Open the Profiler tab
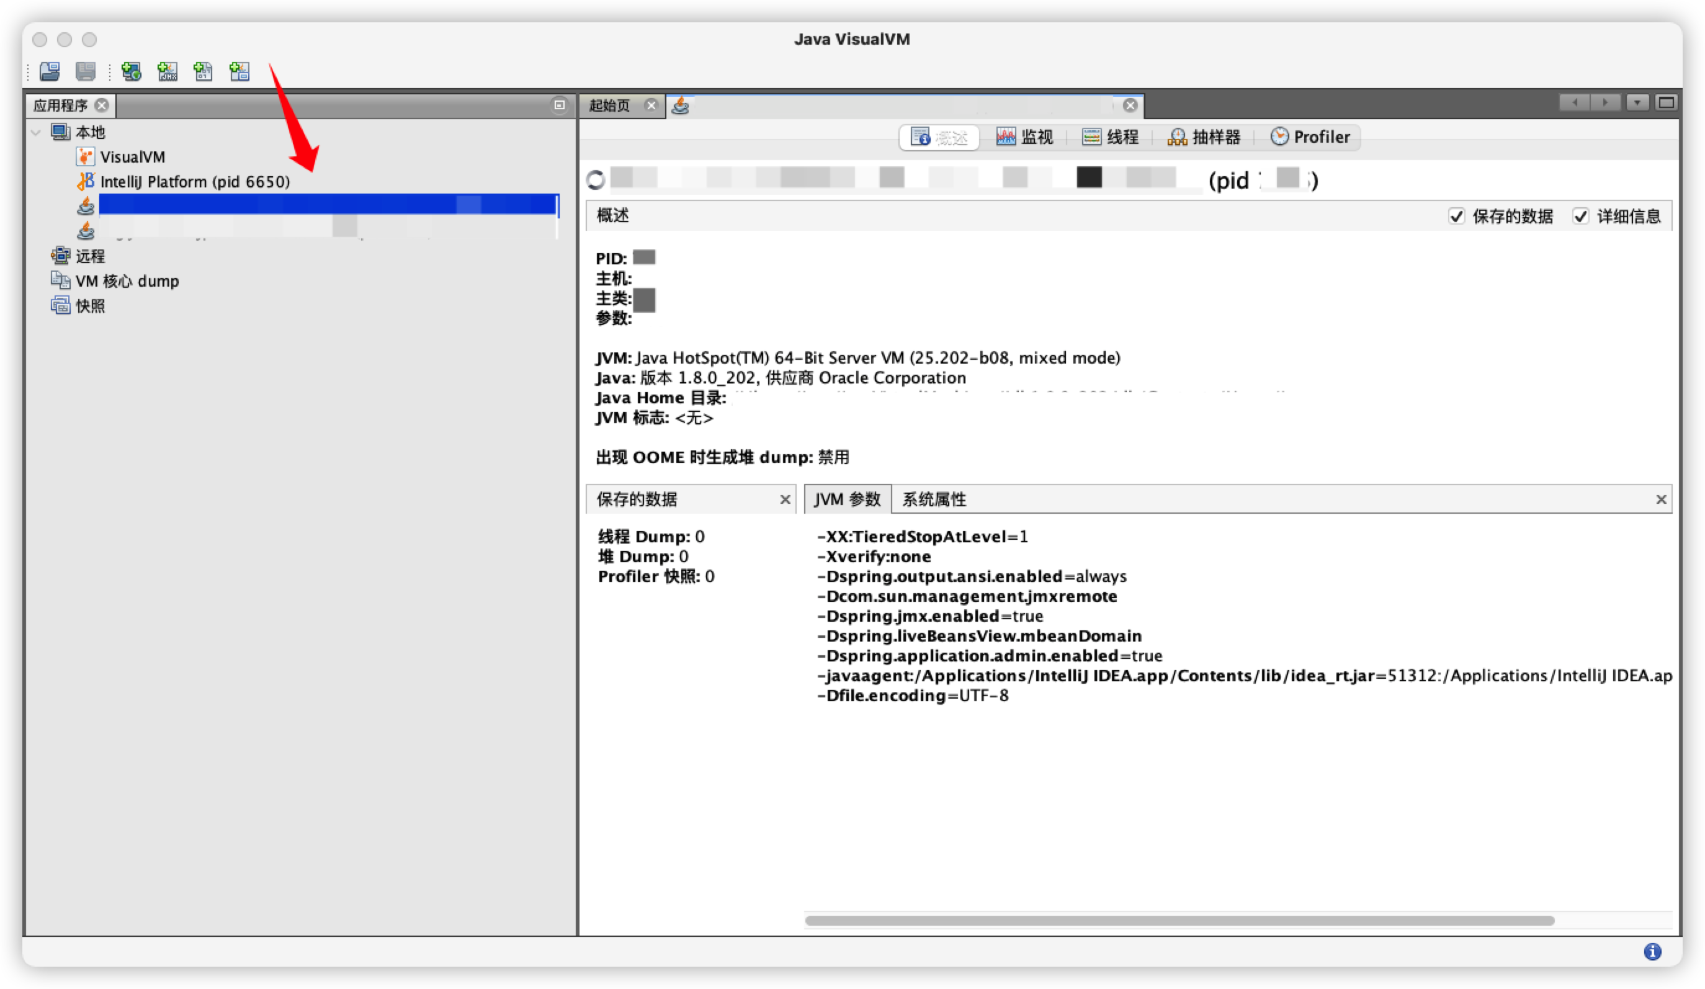1705x989 pixels. [x=1310, y=137]
